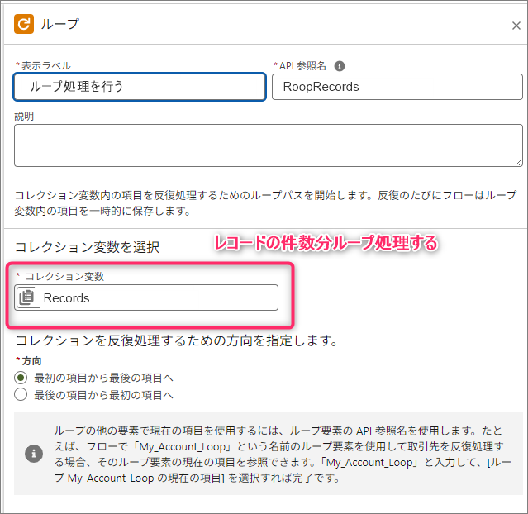528x514 pixels.
Task: Focus the API 参照名 field containing RoopRecords
Action: (397, 87)
